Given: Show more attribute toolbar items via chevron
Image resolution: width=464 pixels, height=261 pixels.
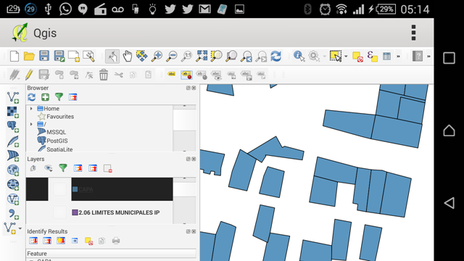Looking at the screenshot, I should [x=398, y=57].
